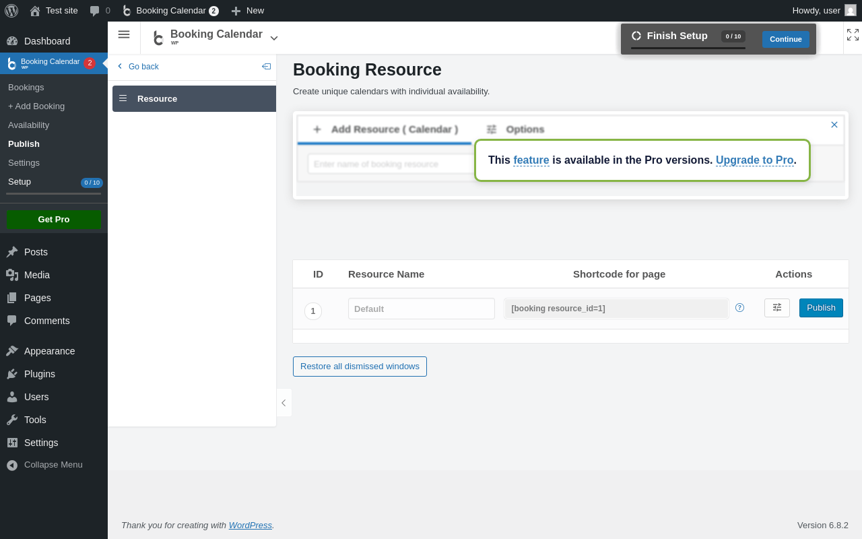
Task: Open WordPress Settings sliders icon menu
Action: (12, 443)
